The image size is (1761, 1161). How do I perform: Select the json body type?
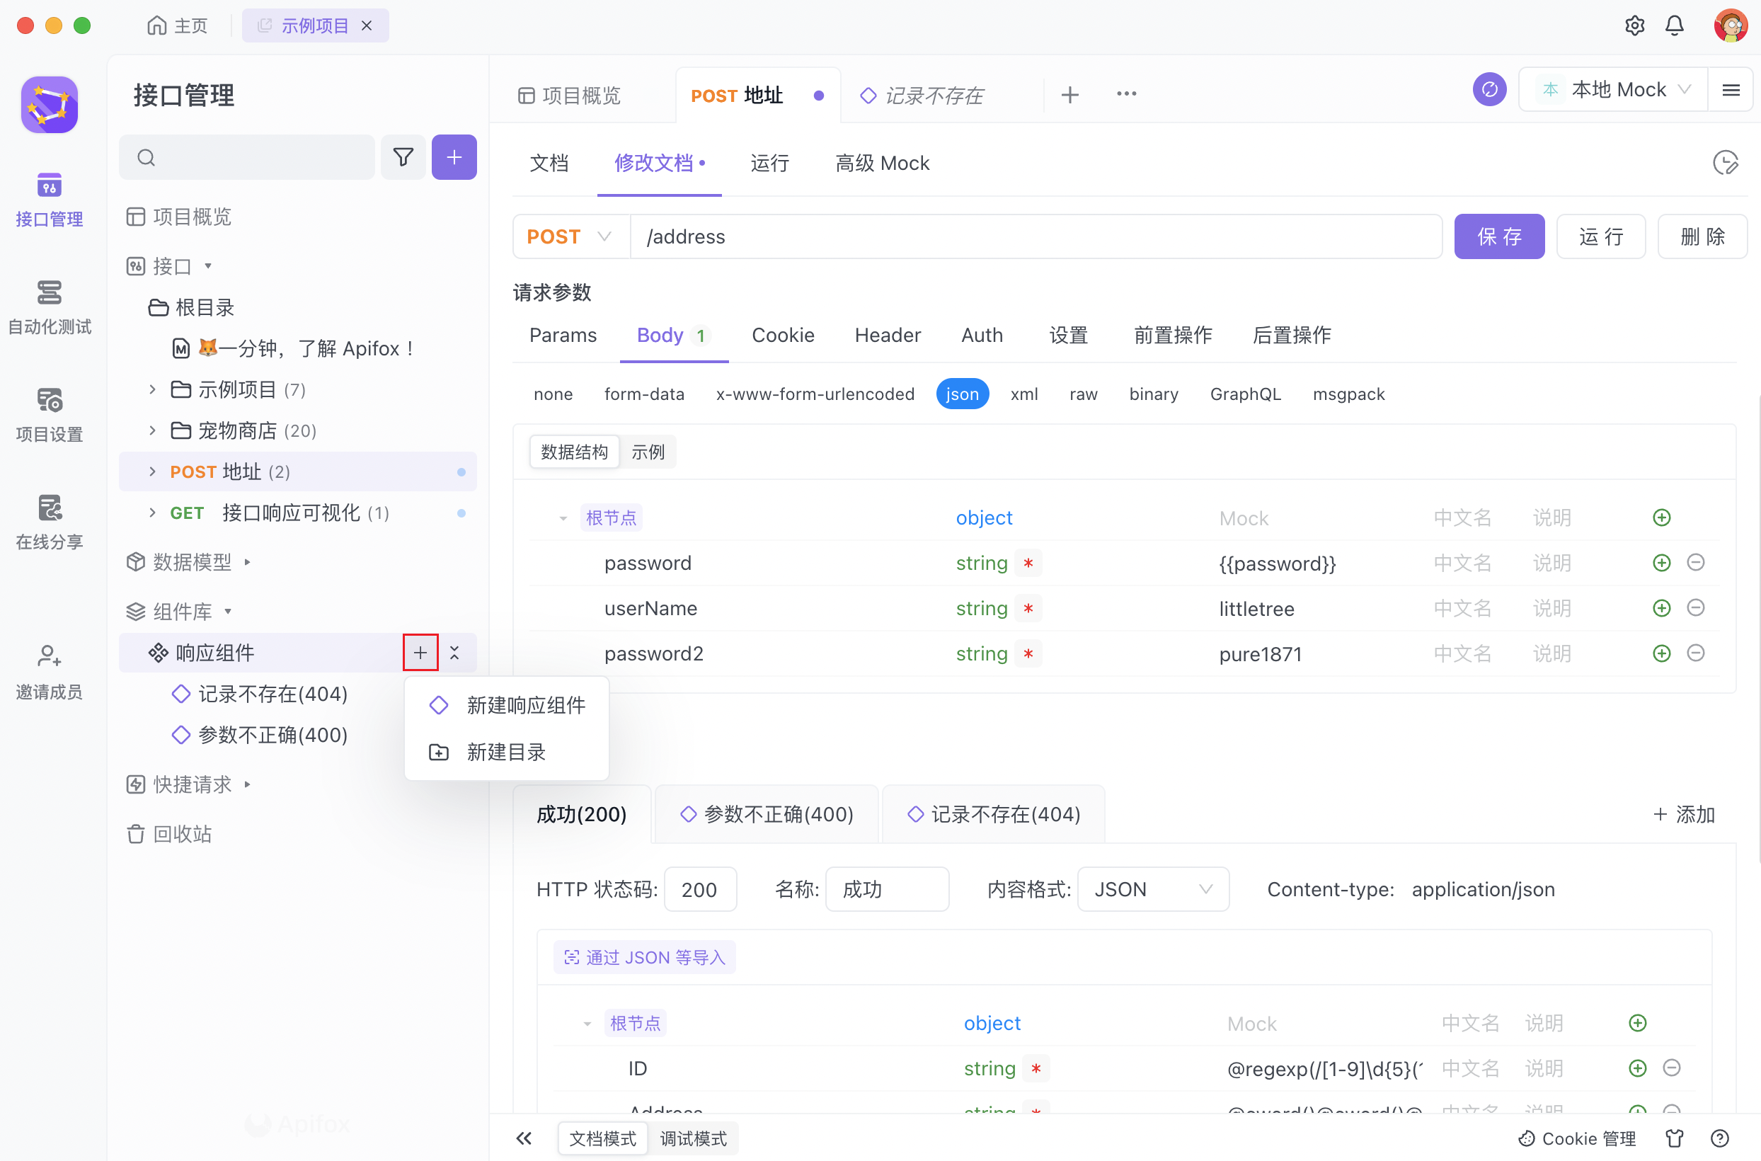pos(962,394)
